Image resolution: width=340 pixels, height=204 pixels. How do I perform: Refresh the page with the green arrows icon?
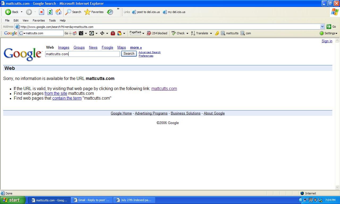[50, 12]
